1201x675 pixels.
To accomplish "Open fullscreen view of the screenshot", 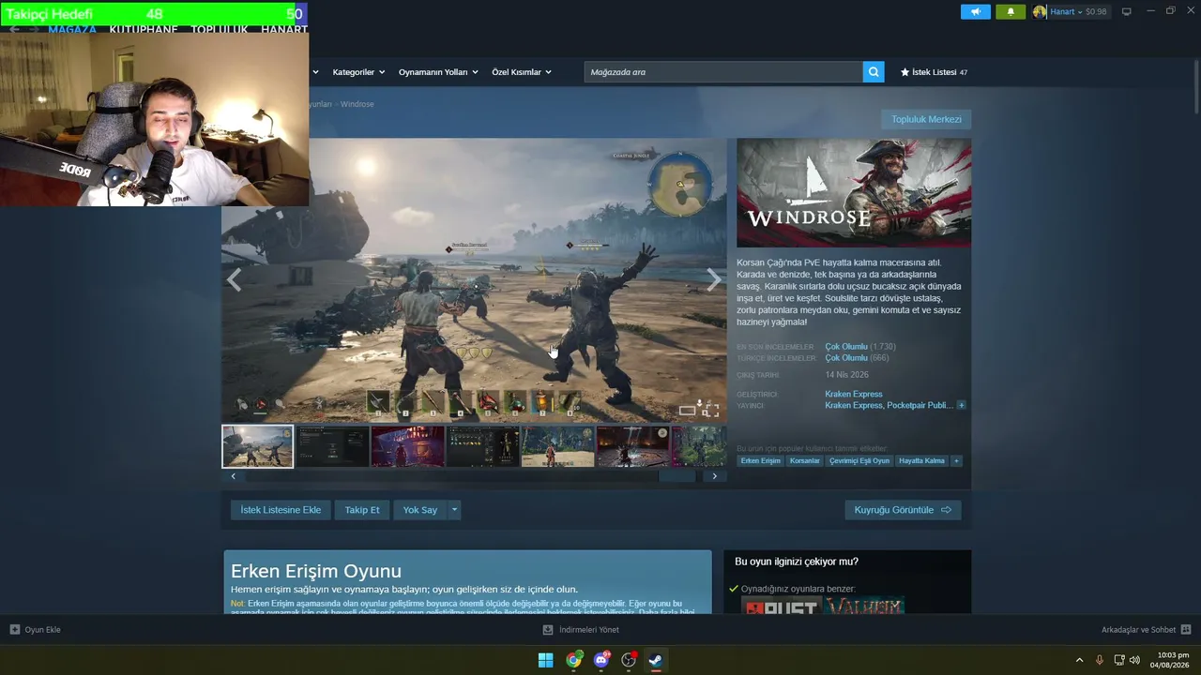I will tap(711, 410).
